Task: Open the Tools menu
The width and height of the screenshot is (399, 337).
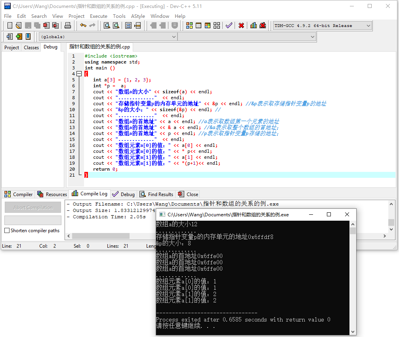Action: 119,16
